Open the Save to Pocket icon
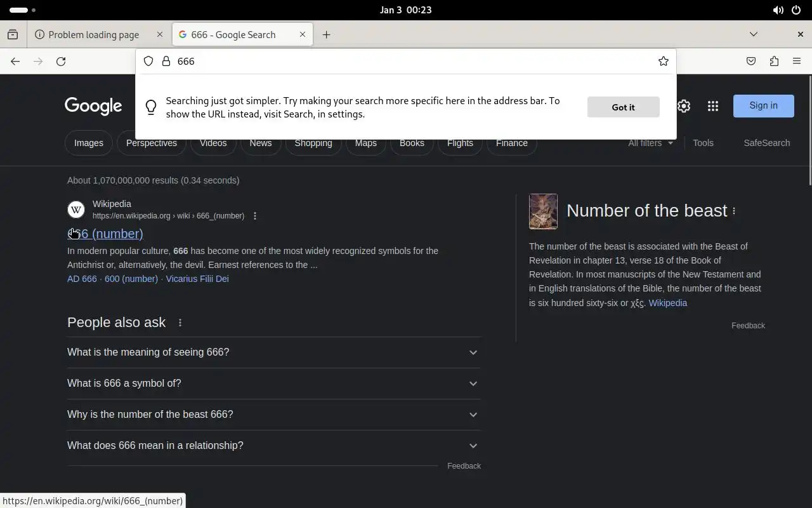 [751, 61]
